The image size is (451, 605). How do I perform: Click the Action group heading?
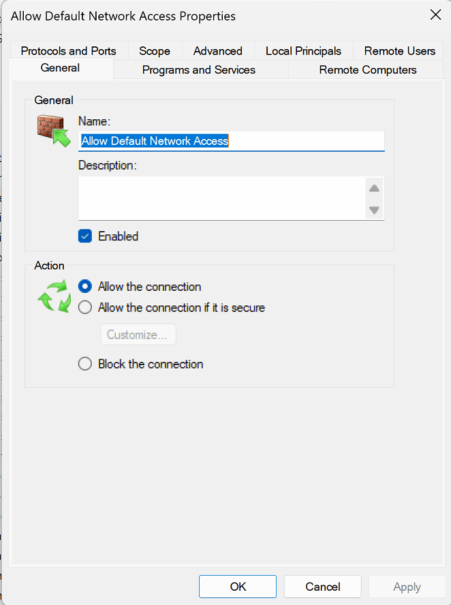click(49, 266)
